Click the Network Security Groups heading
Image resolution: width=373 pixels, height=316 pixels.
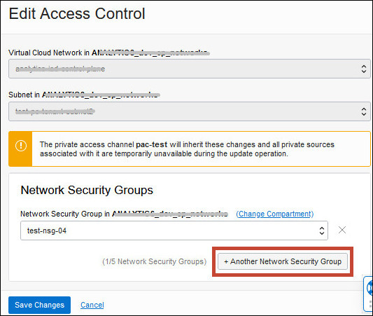pyautogui.click(x=87, y=190)
